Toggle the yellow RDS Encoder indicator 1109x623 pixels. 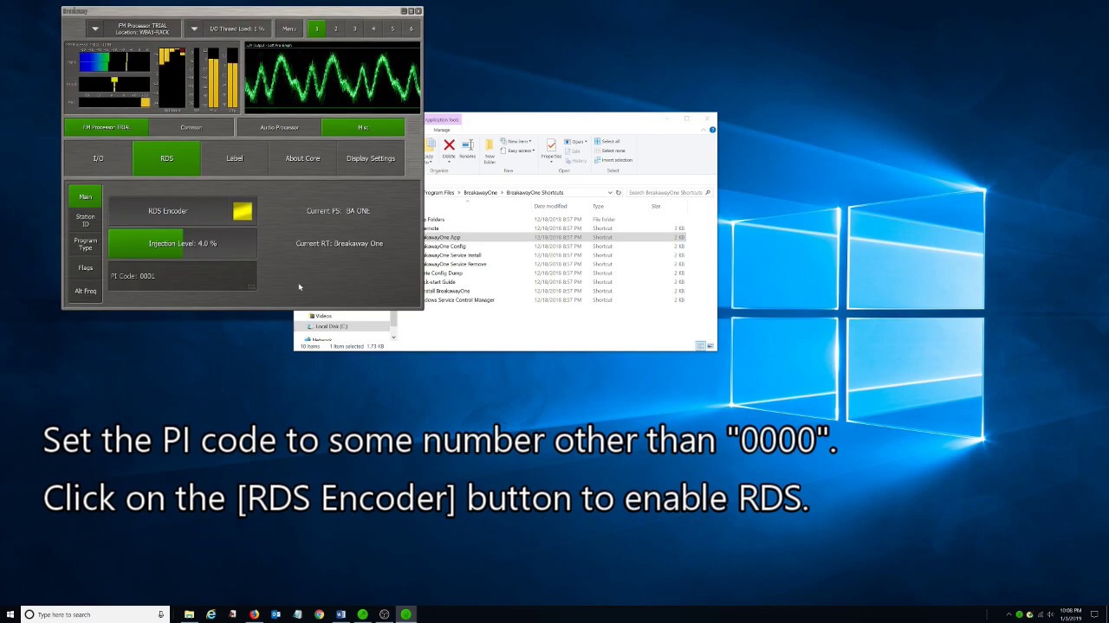point(243,211)
